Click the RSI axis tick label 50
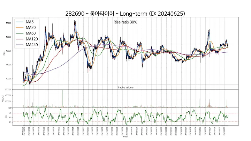The image size is (251, 141). pos(10,118)
